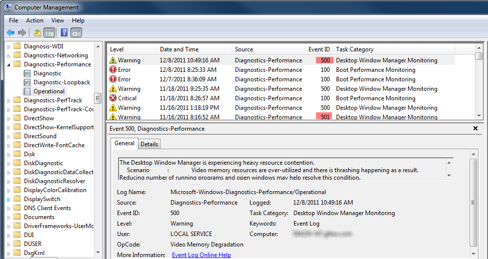Open the Event Log Online Help link

pyautogui.click(x=201, y=255)
